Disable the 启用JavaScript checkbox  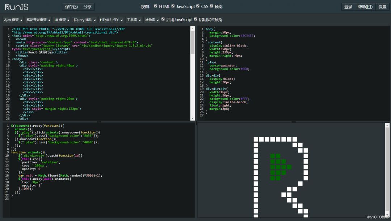point(163,19)
